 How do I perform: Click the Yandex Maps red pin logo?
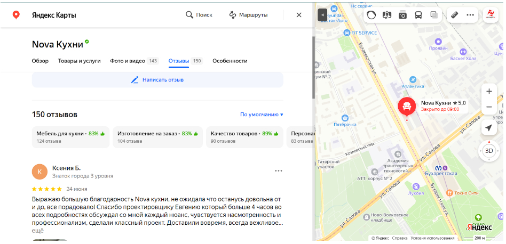click(x=16, y=15)
